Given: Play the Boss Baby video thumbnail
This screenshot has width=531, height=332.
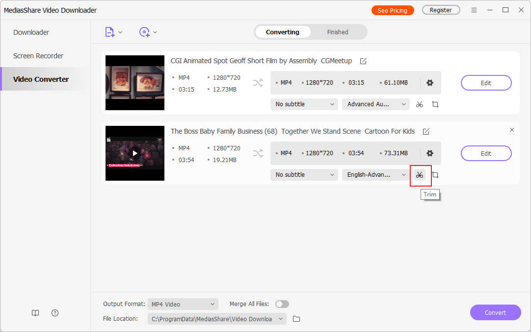Looking at the screenshot, I should tap(135, 153).
